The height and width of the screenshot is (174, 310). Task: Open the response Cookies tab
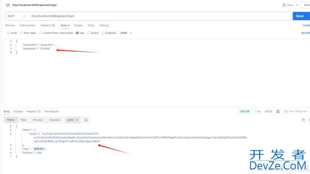tap(18, 112)
